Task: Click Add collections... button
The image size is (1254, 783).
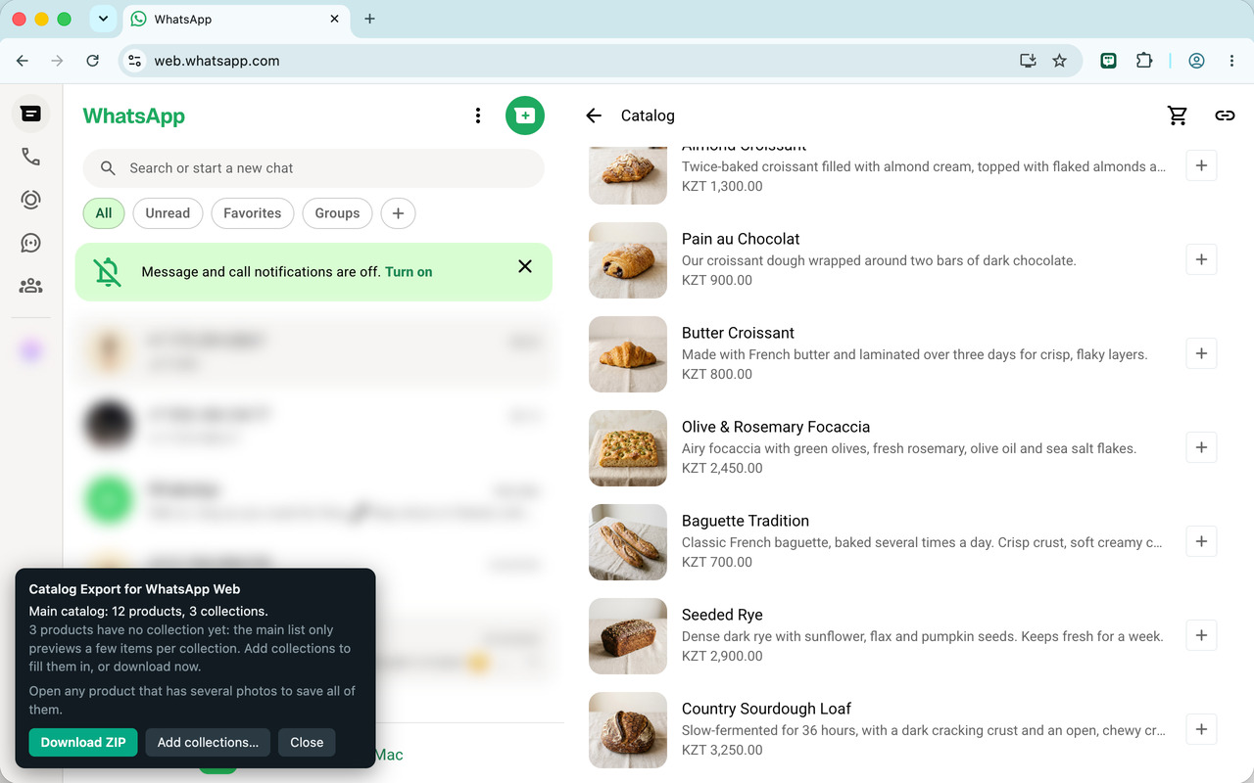Action: (208, 742)
